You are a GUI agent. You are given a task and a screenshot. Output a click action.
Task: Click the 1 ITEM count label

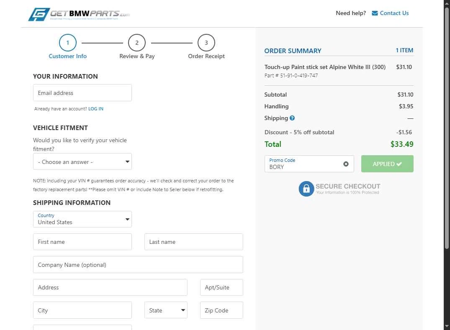click(404, 51)
